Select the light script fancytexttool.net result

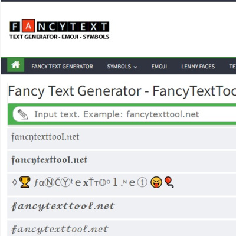122,228
